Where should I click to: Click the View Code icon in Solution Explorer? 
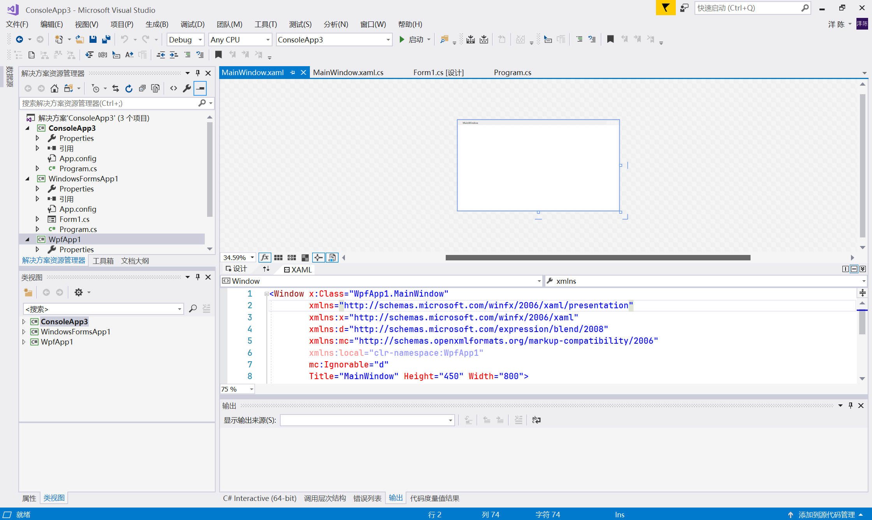[174, 88]
